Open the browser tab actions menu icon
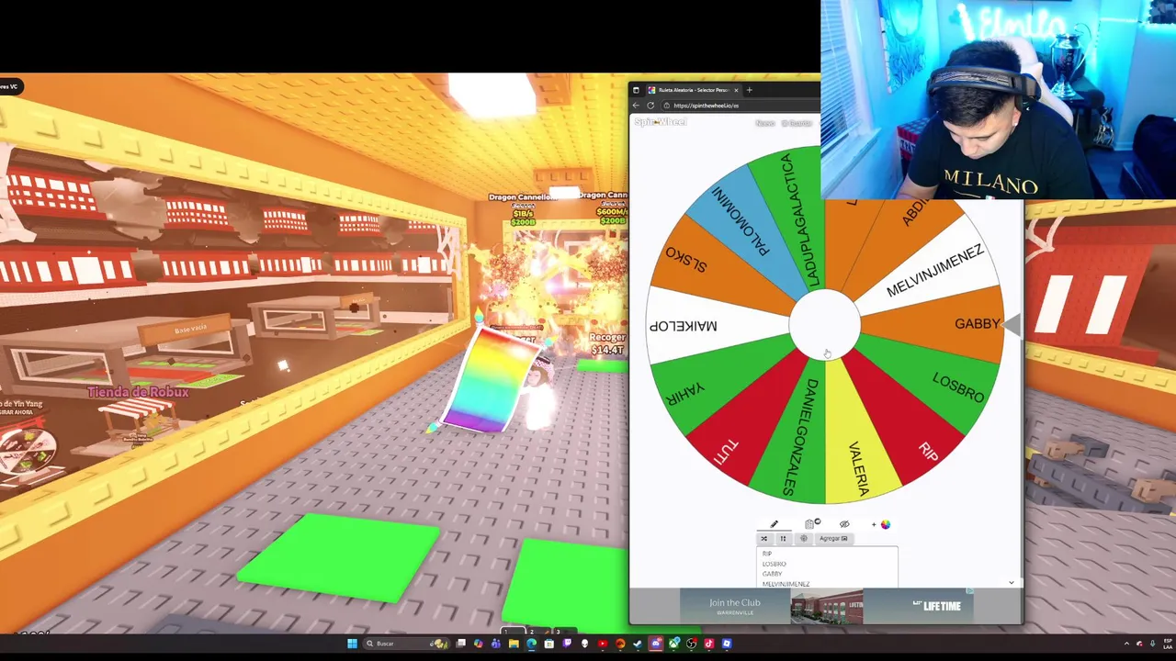 [636, 90]
